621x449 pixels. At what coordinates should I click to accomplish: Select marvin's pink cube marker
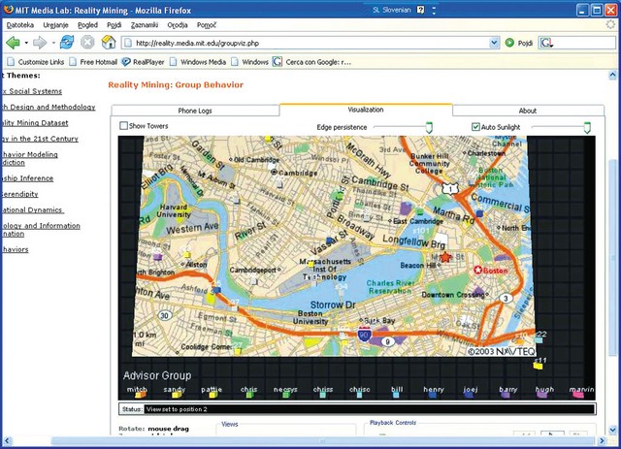(x=578, y=395)
